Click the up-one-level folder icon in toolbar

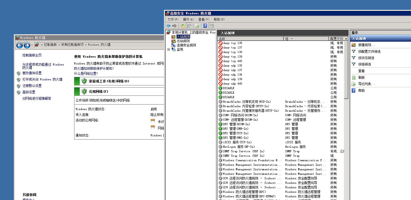pos(183,26)
